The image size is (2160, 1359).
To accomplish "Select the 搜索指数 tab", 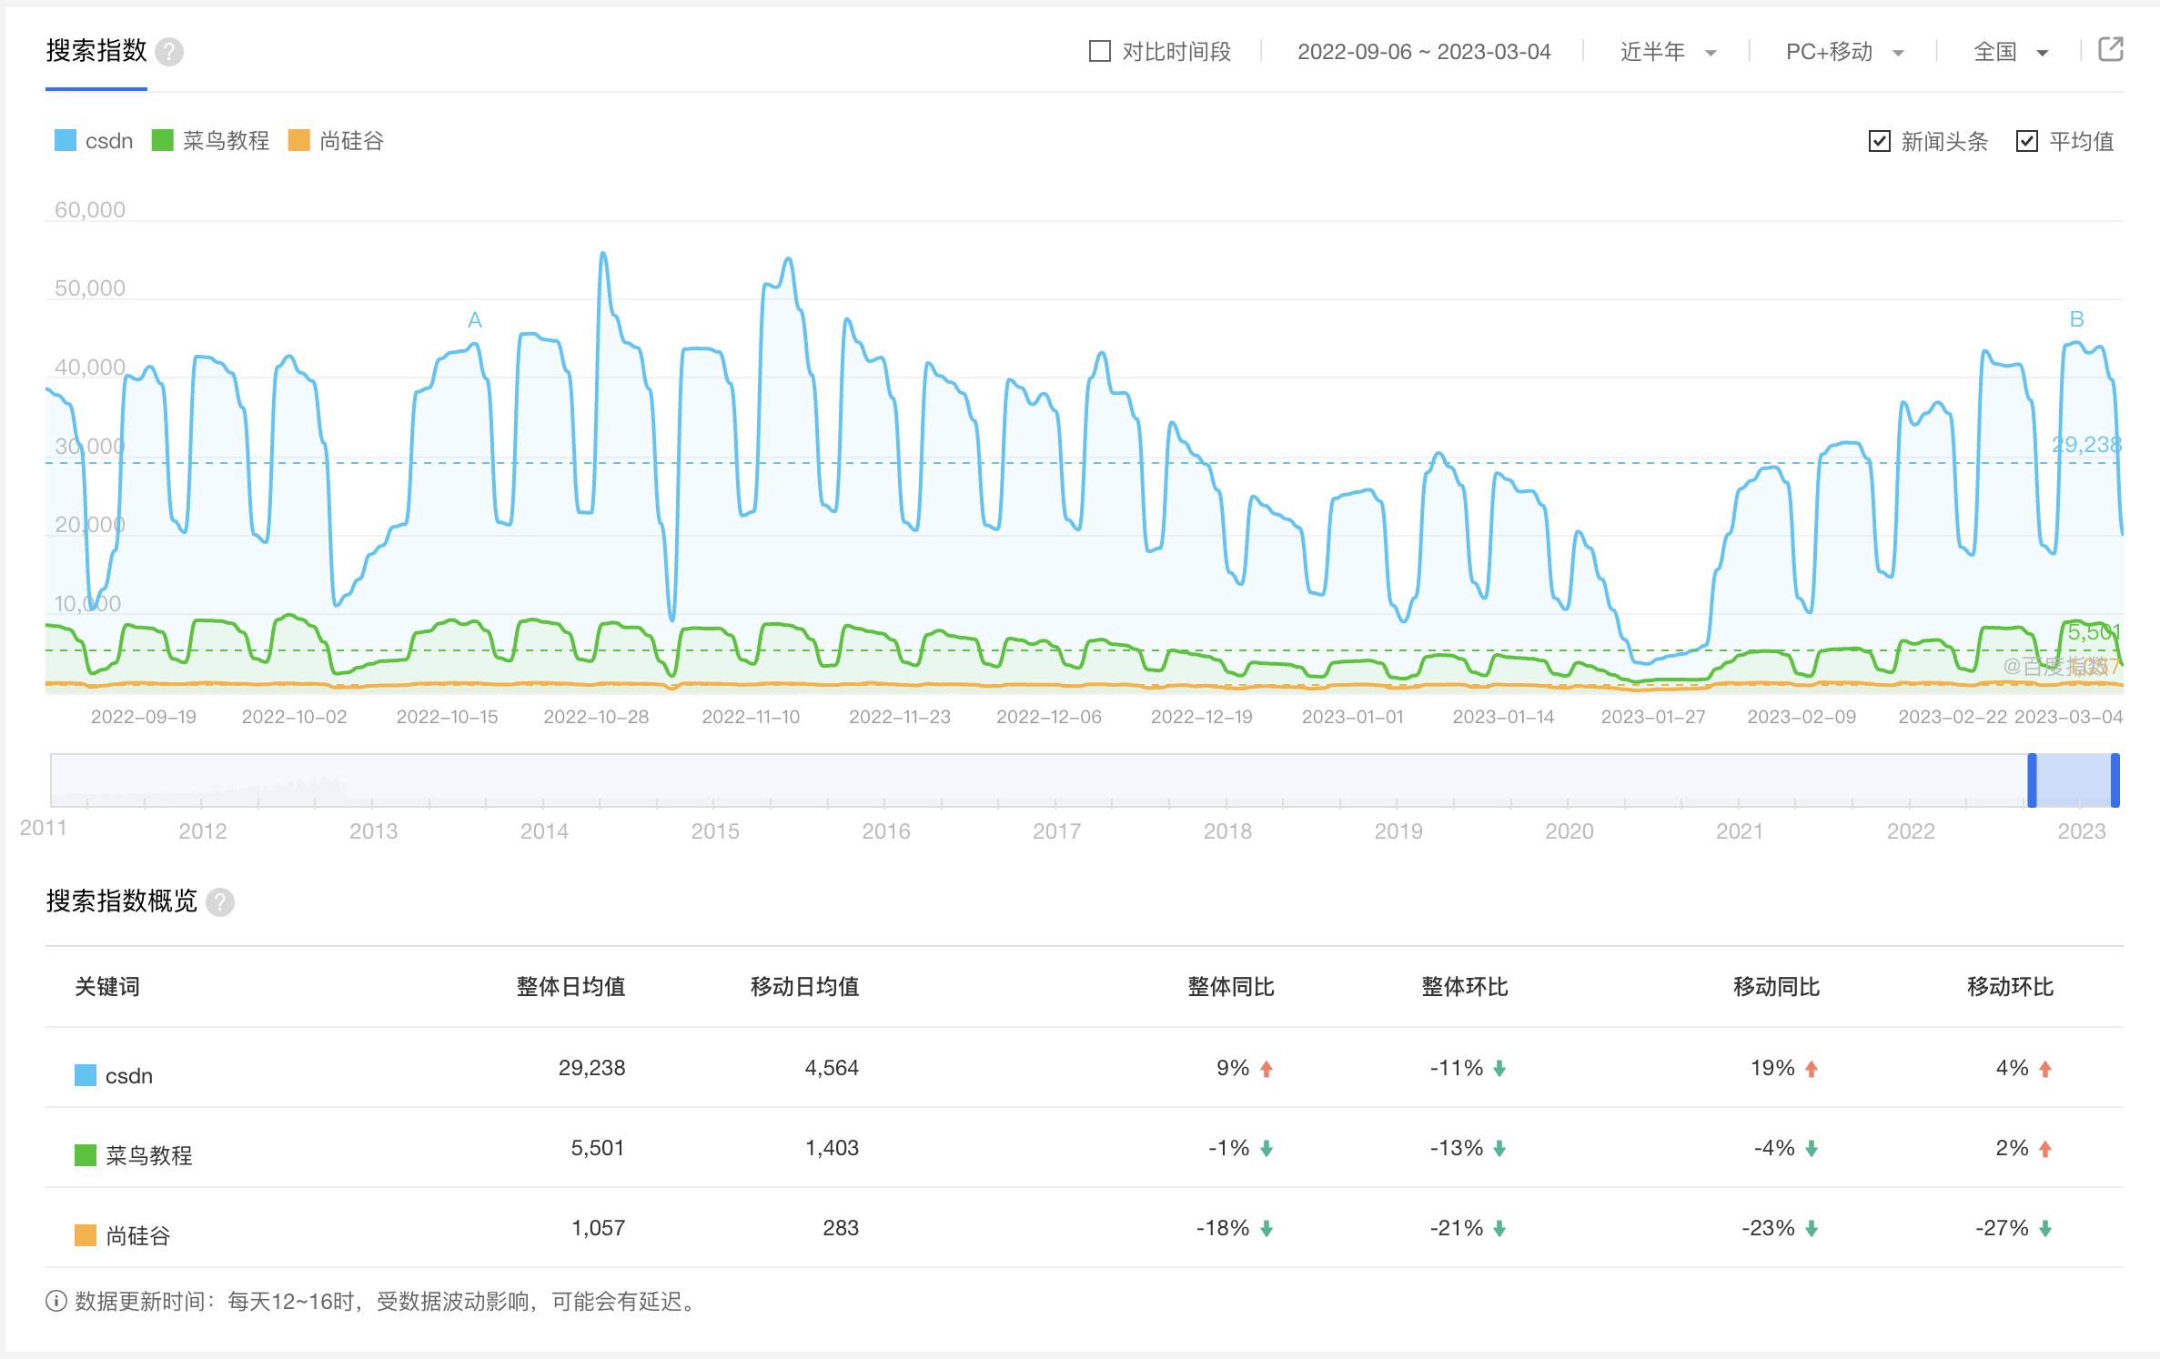I will 96,52.
